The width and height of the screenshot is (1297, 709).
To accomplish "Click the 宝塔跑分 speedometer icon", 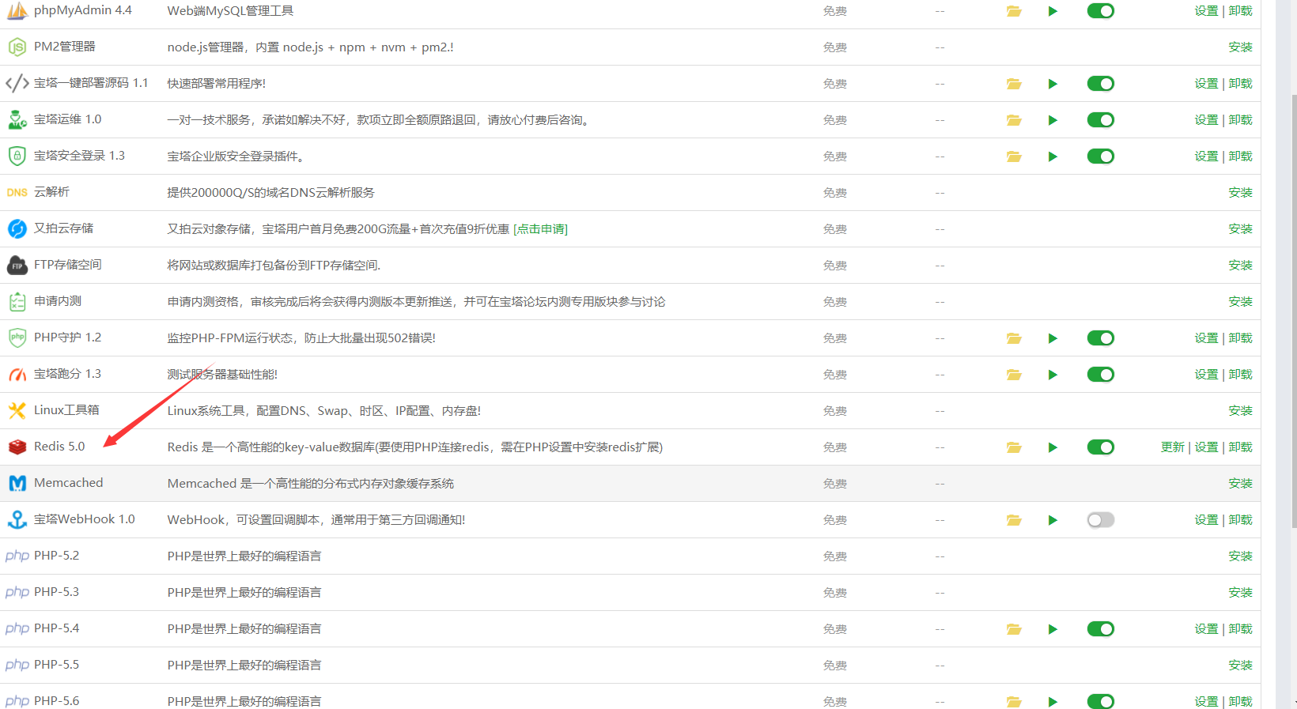I will (17, 374).
